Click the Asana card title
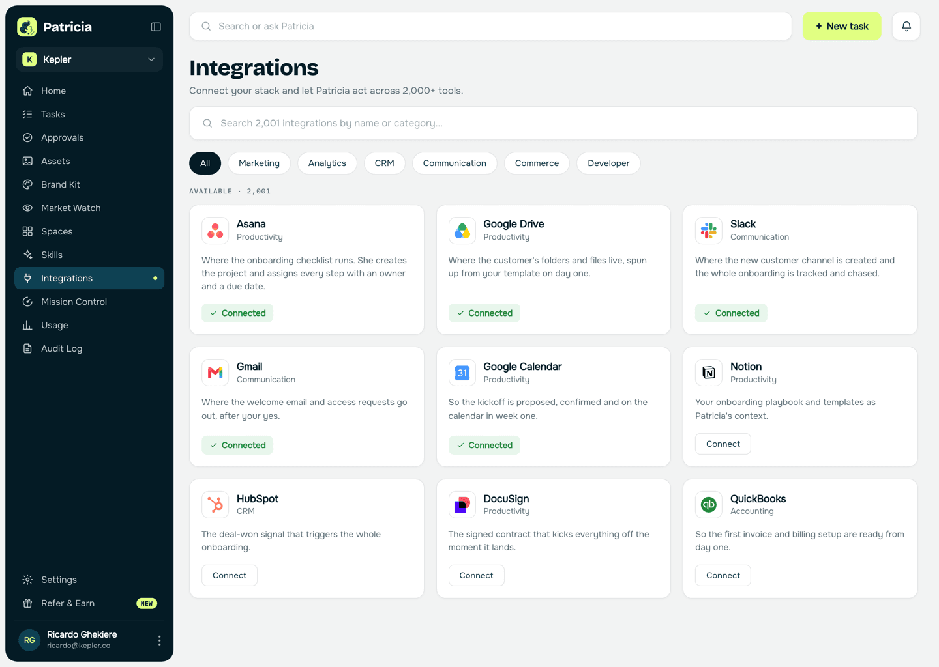 pyautogui.click(x=251, y=224)
